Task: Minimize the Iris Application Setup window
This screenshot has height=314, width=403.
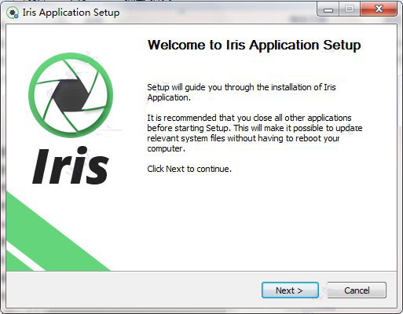Action: tap(328, 9)
